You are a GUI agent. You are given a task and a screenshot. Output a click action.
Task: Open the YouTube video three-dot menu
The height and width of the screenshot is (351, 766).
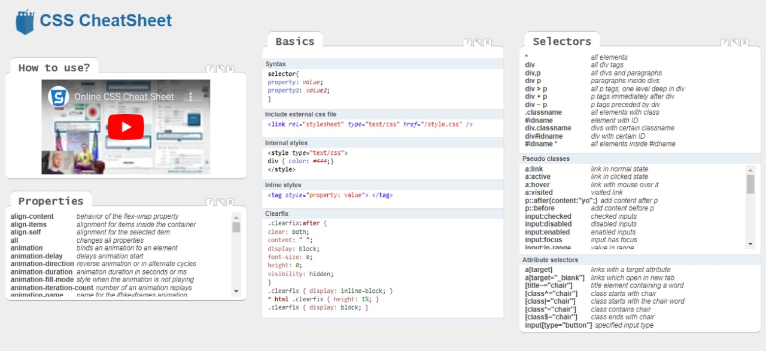(x=191, y=96)
